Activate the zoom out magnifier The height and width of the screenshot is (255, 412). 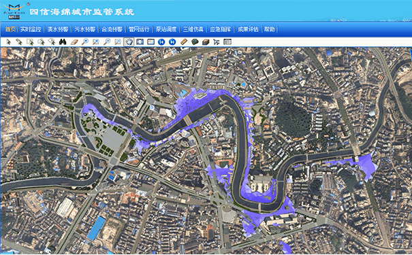click(x=107, y=41)
